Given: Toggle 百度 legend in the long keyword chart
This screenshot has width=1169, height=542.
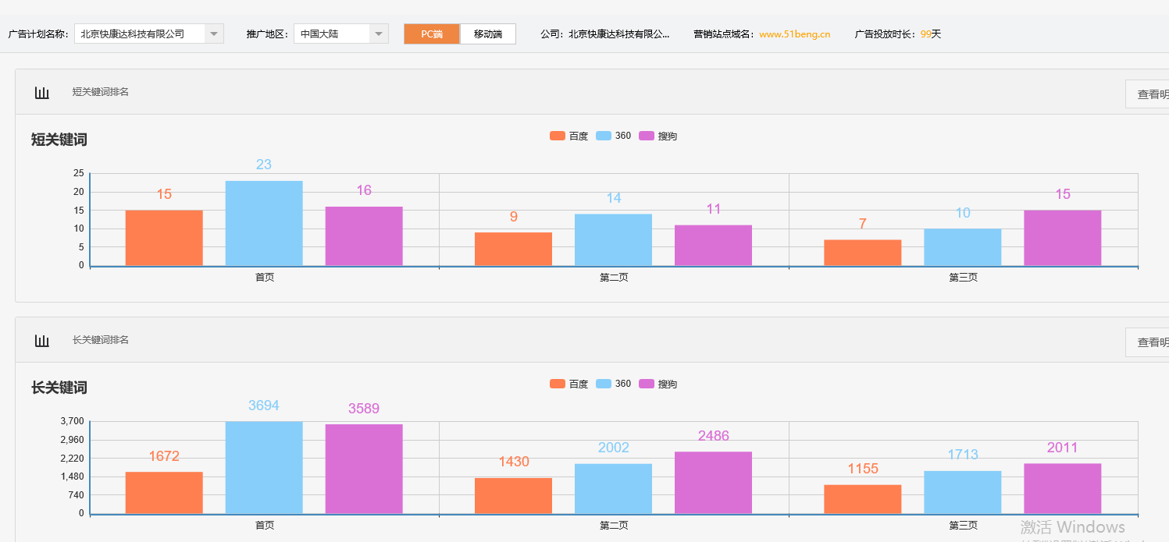Looking at the screenshot, I should (568, 383).
